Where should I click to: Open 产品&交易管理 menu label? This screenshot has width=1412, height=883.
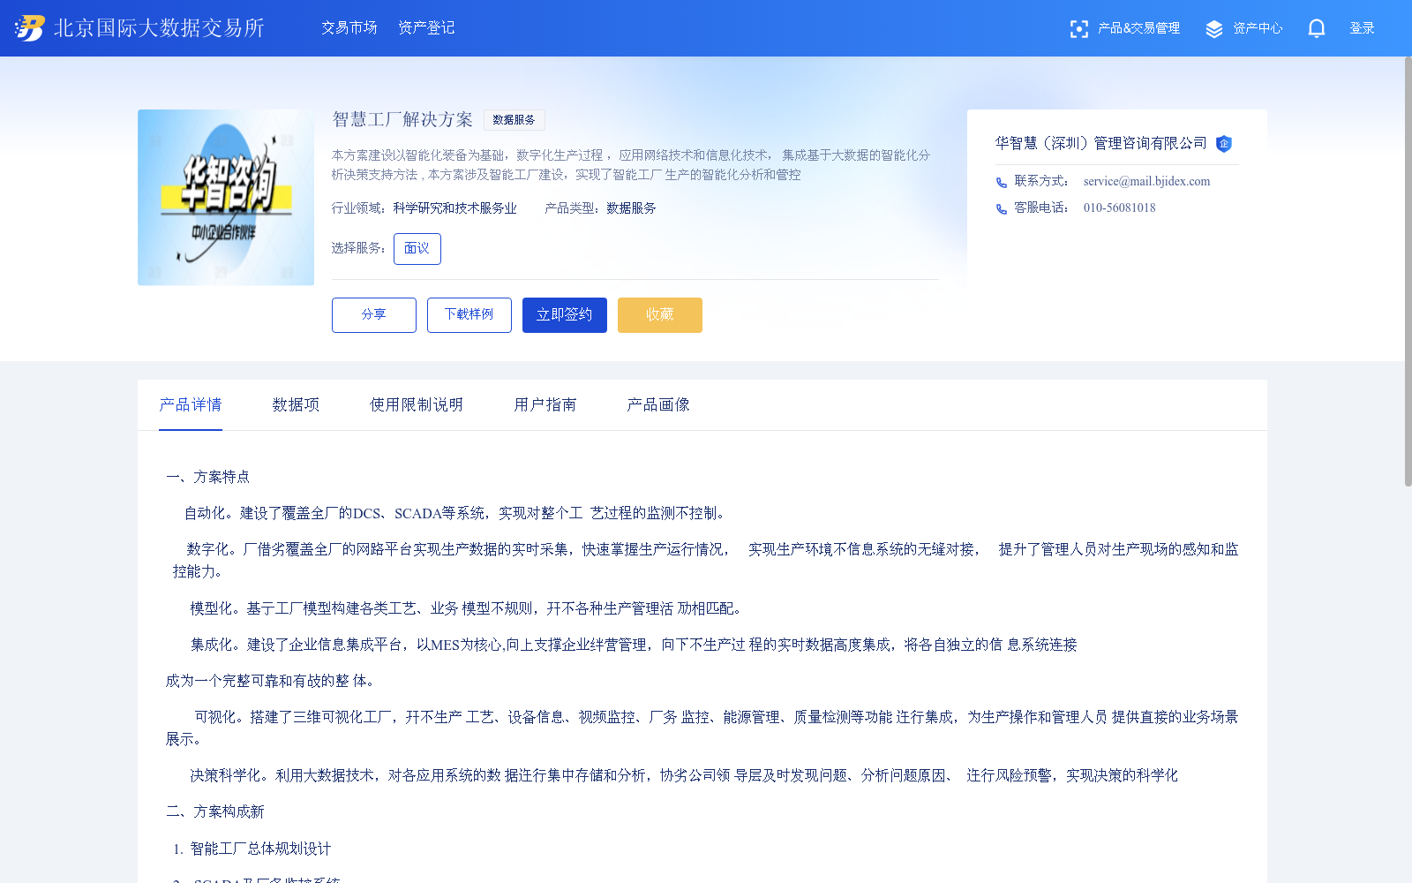tap(1138, 28)
